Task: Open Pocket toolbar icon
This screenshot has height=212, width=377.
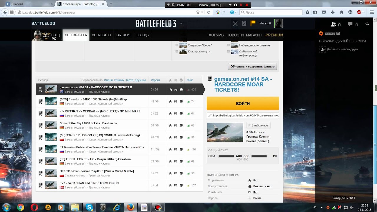Action: [x=324, y=12]
